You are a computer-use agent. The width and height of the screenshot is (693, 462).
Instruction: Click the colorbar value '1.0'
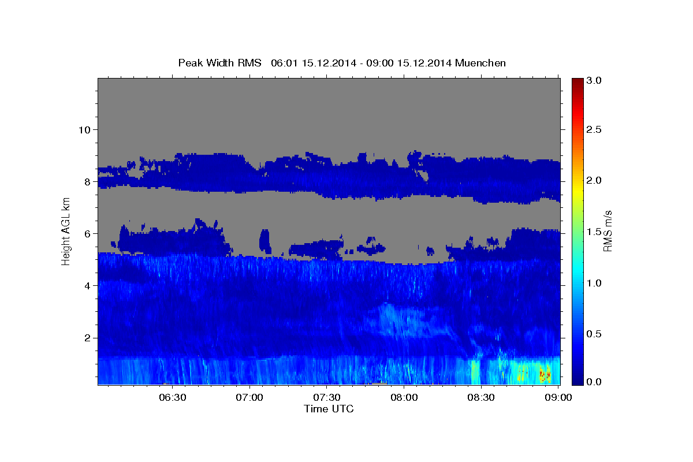(x=595, y=283)
